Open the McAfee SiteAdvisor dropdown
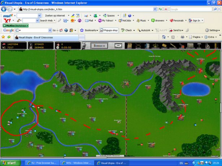Image resolution: width=222 pixels, height=166 pixels. [16, 26]
